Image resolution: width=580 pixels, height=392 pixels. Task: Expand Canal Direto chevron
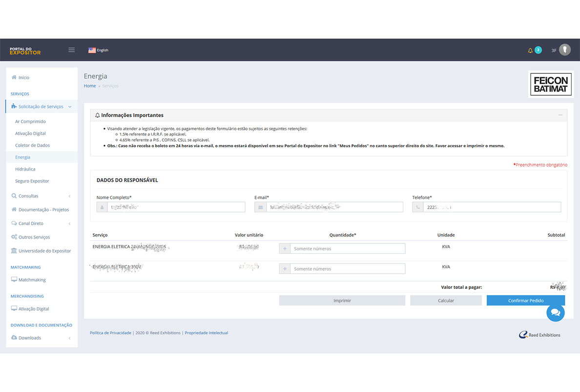point(69,223)
